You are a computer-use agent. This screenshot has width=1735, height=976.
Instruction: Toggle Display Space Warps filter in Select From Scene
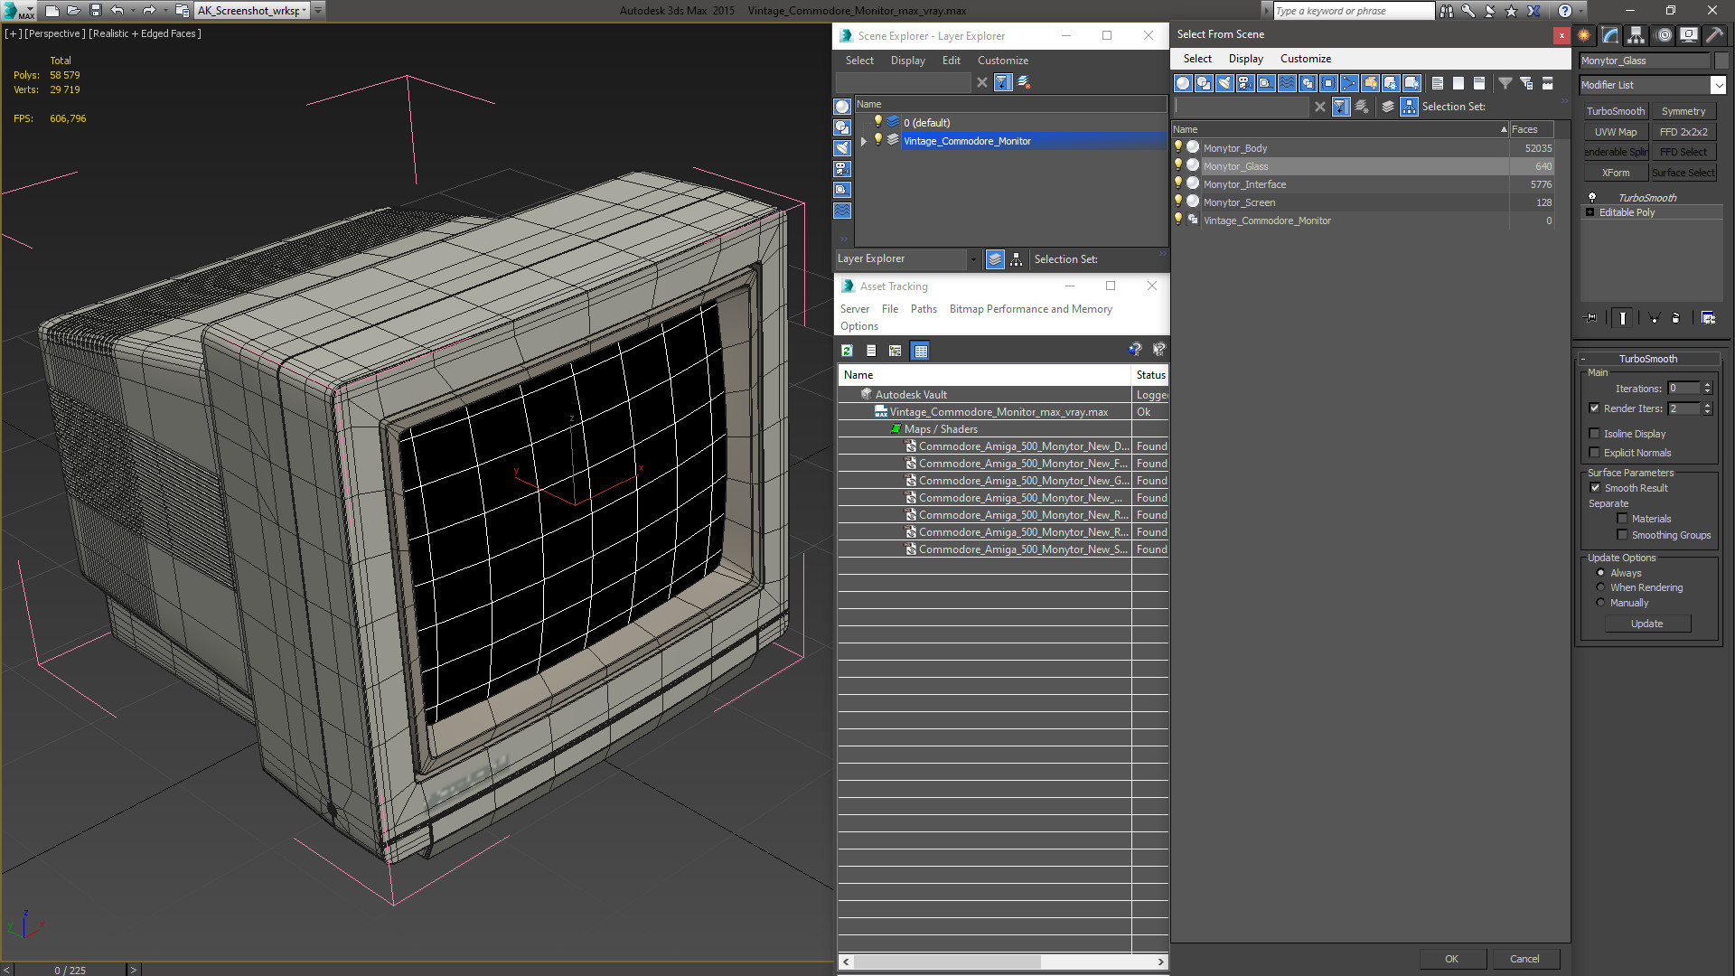1287,83
